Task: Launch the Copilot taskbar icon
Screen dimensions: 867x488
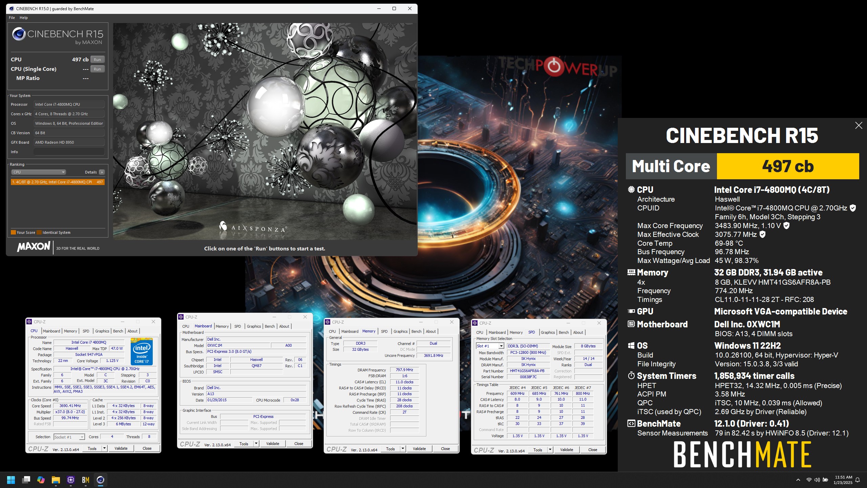Action: click(41, 480)
